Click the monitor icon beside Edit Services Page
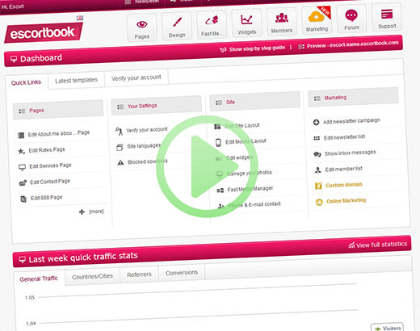The width and height of the screenshot is (420, 331). (x=22, y=167)
